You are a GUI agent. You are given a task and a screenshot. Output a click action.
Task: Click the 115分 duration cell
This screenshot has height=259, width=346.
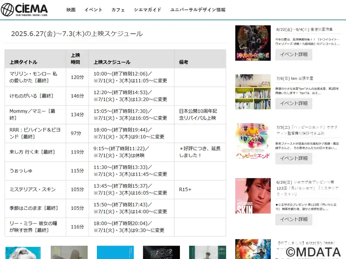(77, 171)
